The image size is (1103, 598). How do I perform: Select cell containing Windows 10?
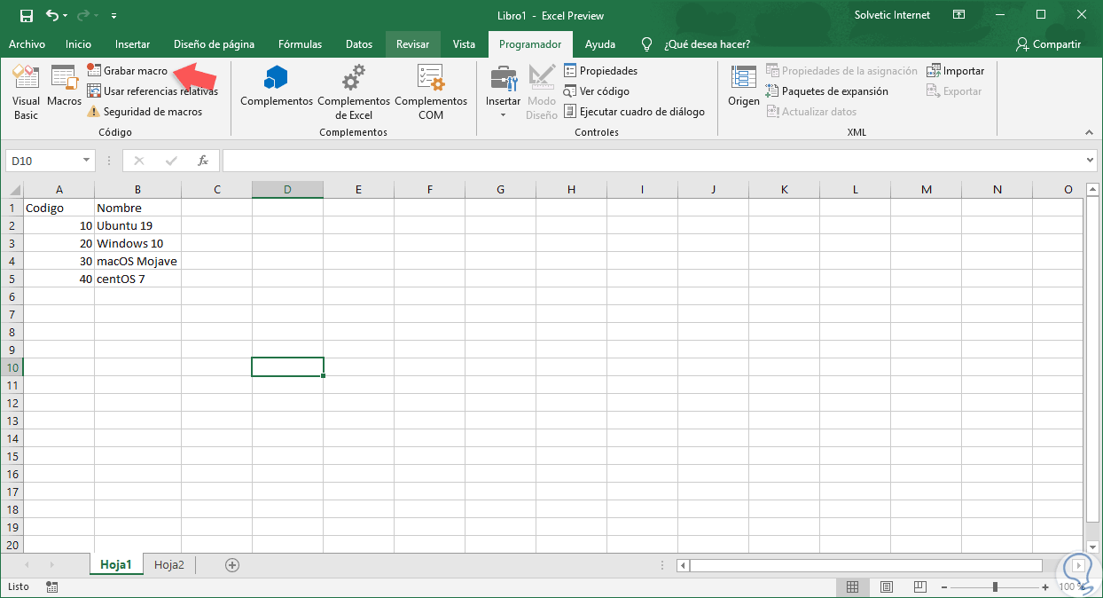coord(137,243)
